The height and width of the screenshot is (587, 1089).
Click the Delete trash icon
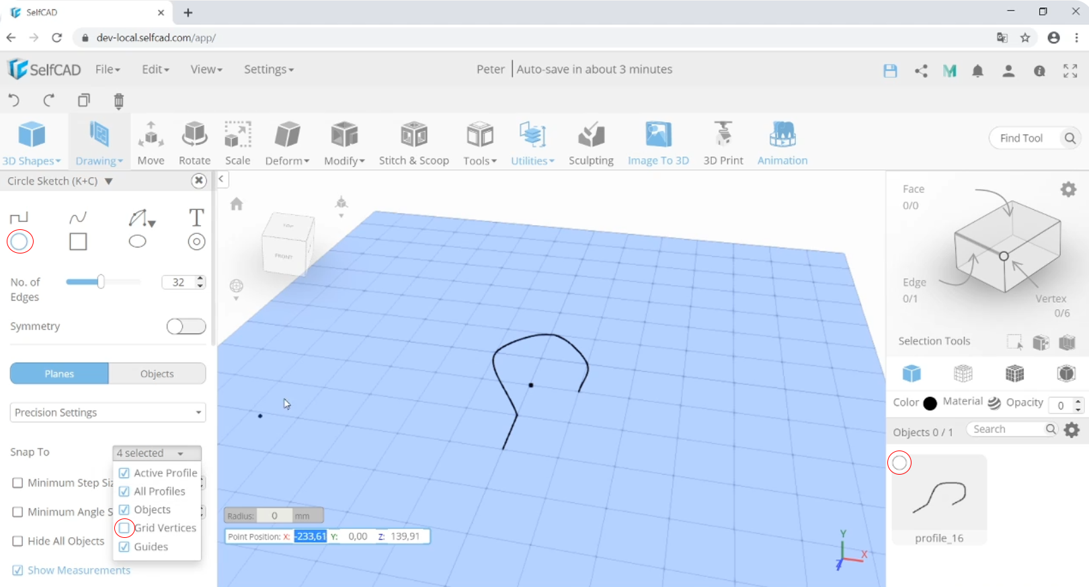coord(119,101)
